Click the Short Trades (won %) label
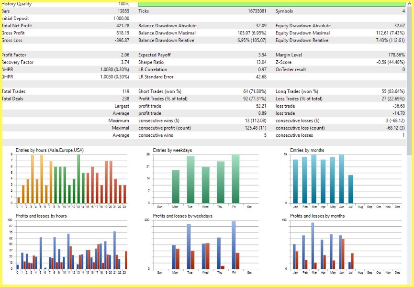This screenshot has height=287, width=414. (160, 91)
